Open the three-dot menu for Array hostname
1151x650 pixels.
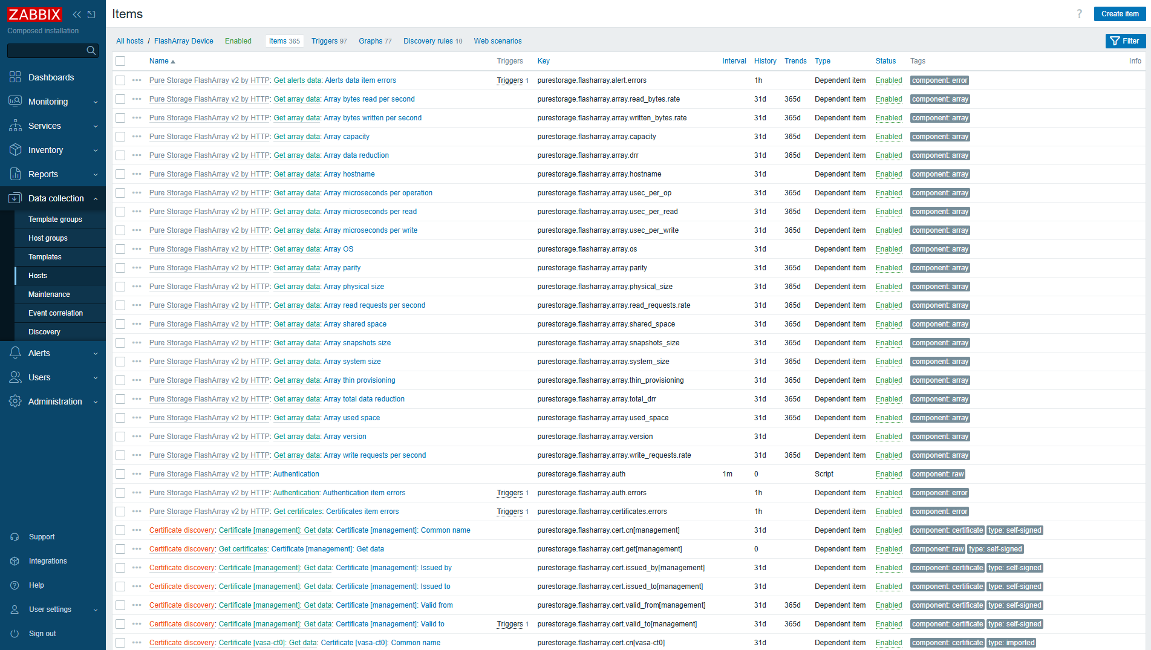click(137, 174)
